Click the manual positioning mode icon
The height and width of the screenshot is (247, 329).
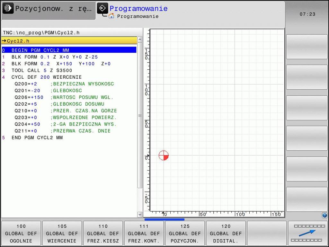[x=8, y=8]
